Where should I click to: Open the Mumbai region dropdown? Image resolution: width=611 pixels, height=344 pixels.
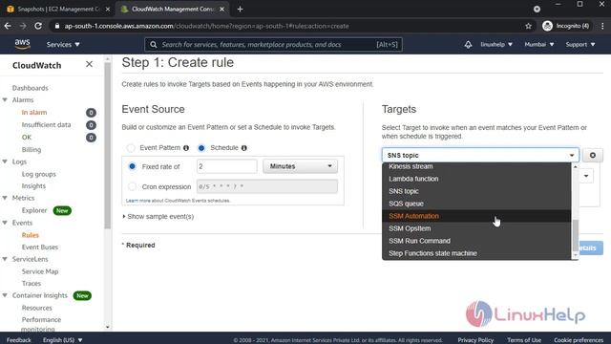538,45
